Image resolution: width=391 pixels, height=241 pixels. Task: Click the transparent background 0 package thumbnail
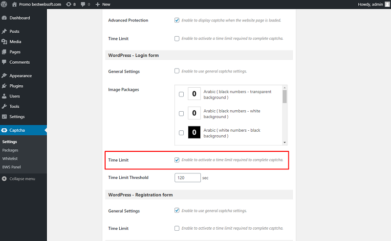point(194,94)
